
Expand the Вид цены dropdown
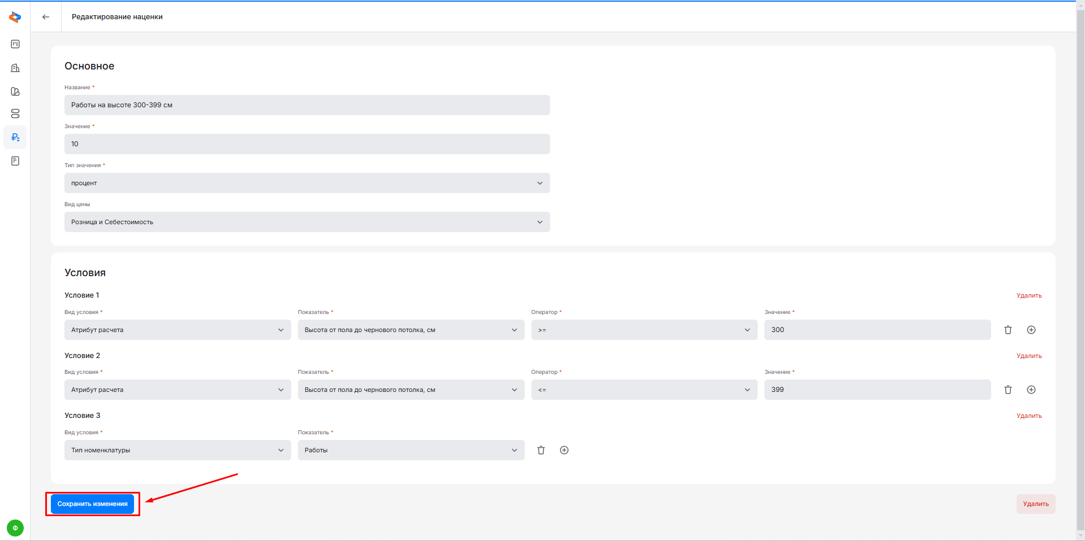[307, 222]
